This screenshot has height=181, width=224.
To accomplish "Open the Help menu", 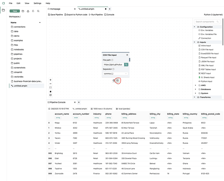I will click(48, 3).
